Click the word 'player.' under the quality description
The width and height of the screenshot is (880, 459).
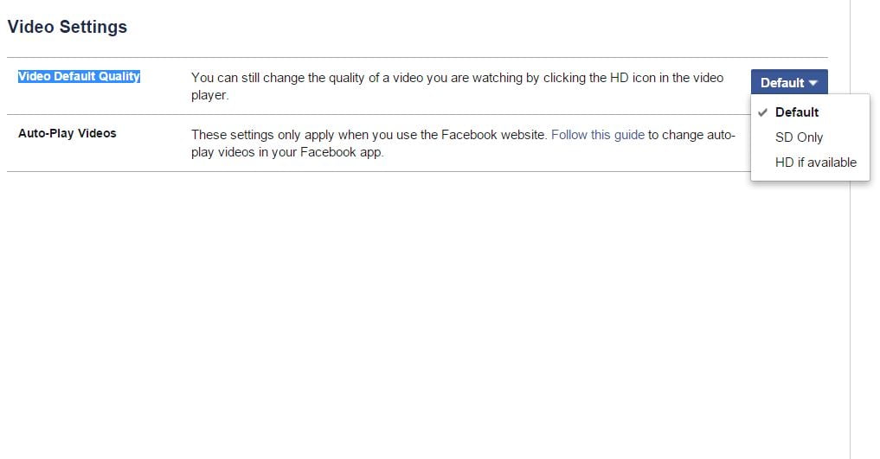coord(210,95)
